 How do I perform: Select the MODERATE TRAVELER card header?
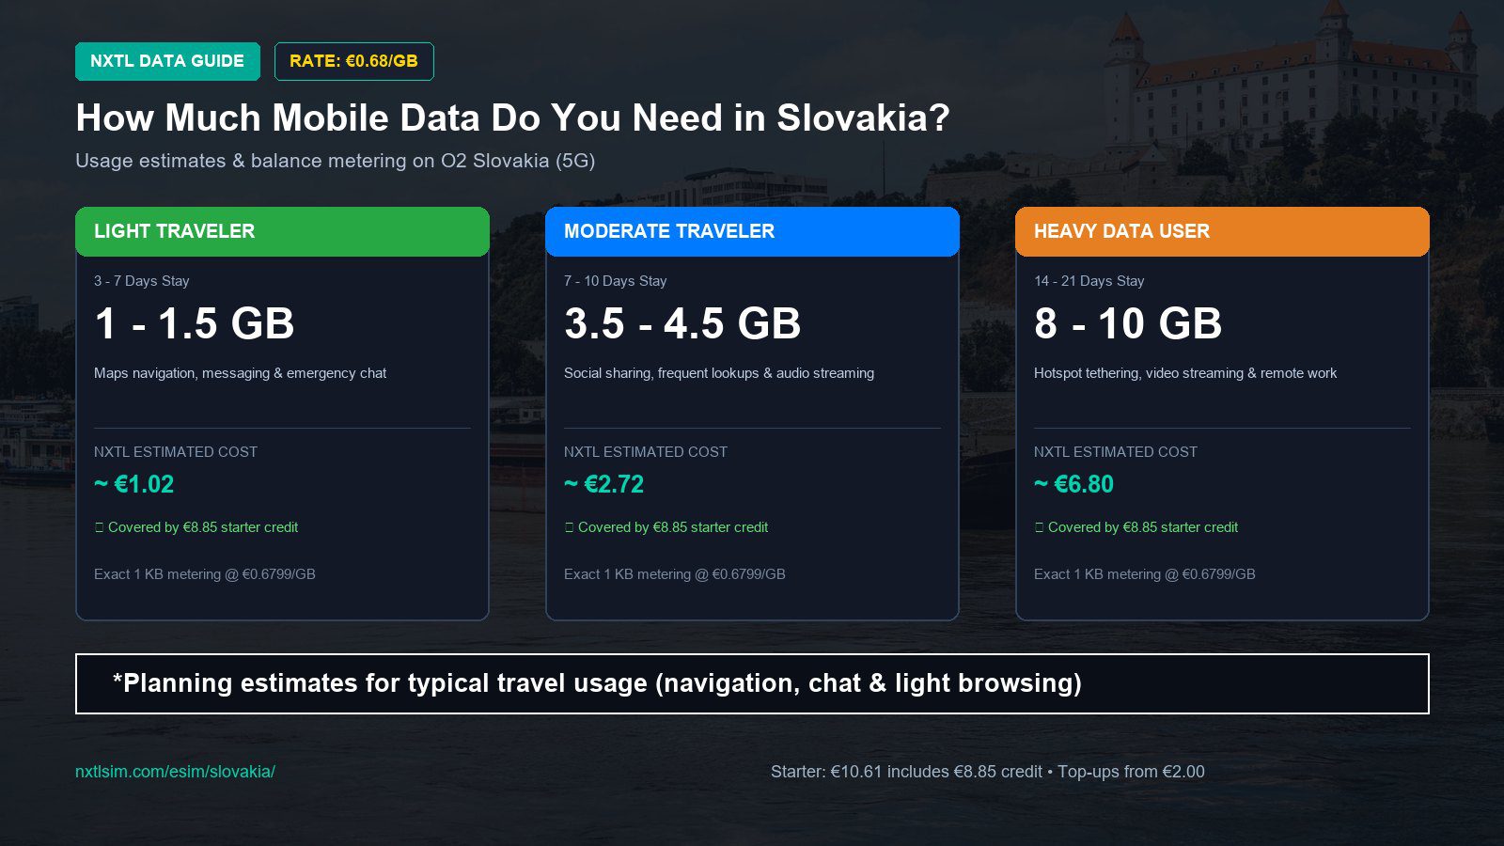coord(752,231)
